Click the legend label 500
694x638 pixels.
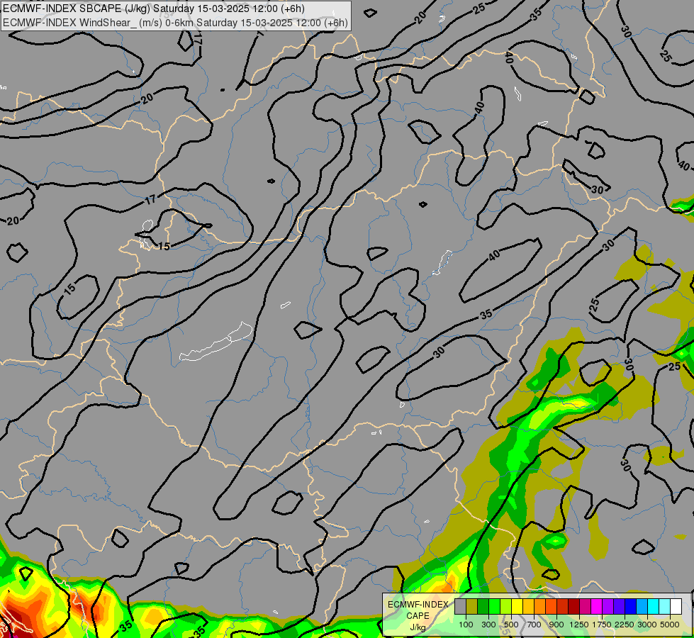pos(511,625)
